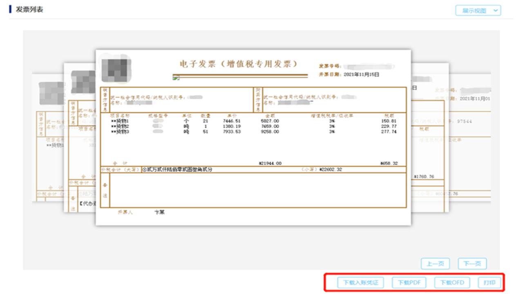
Task: Click the 货物3 item row
Action: pyautogui.click(x=253, y=132)
